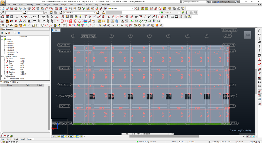Viewport: 262px width, 143px height.
Task: Click the Undo arrow icon
Action: click(x=46, y=8)
